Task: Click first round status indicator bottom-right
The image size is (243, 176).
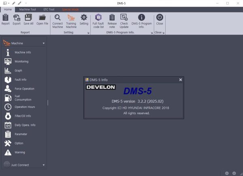Action: tap(227, 173)
